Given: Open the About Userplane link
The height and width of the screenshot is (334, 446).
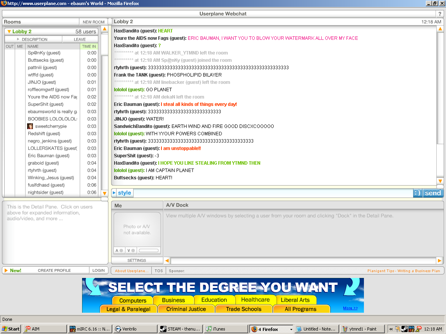Looking at the screenshot, I should [132, 271].
